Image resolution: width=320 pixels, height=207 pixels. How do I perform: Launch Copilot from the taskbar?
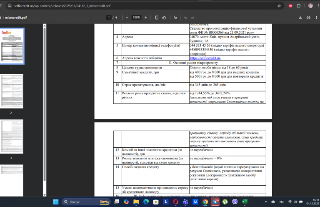click(x=126, y=202)
